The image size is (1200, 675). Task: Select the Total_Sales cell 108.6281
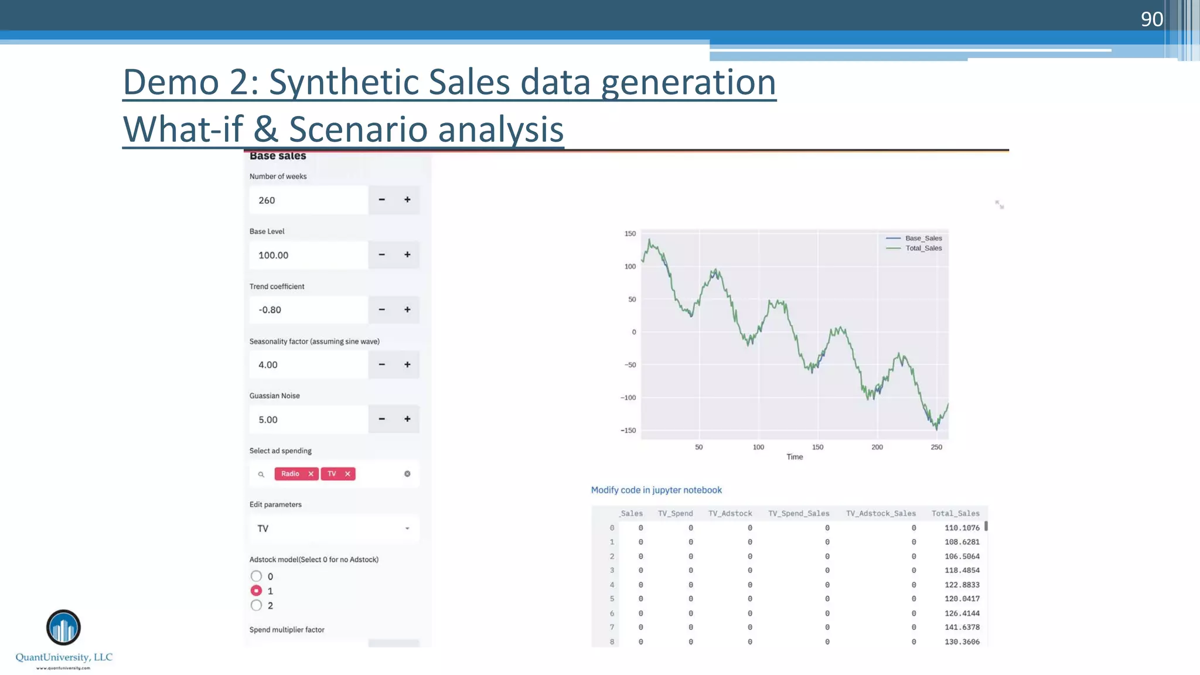tap(962, 542)
